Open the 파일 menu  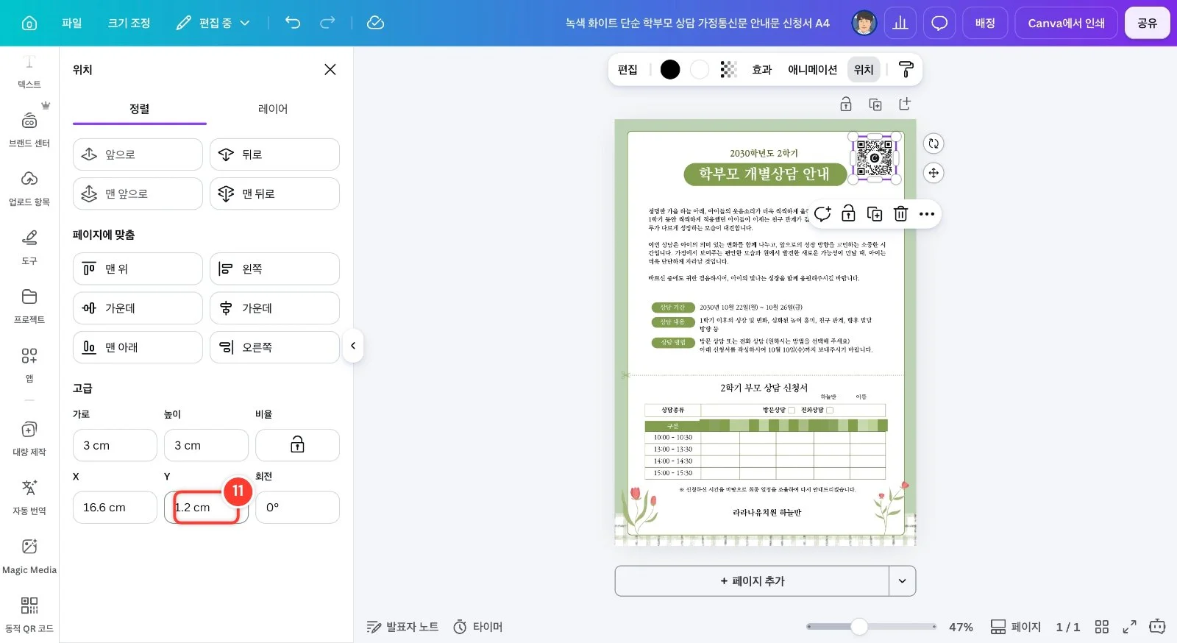coord(72,23)
